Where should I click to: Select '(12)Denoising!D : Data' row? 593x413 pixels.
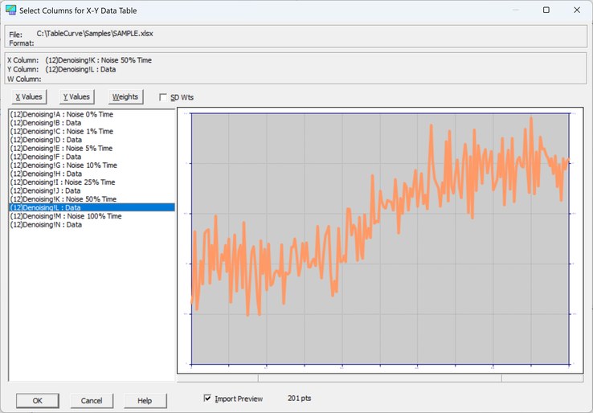click(92, 140)
